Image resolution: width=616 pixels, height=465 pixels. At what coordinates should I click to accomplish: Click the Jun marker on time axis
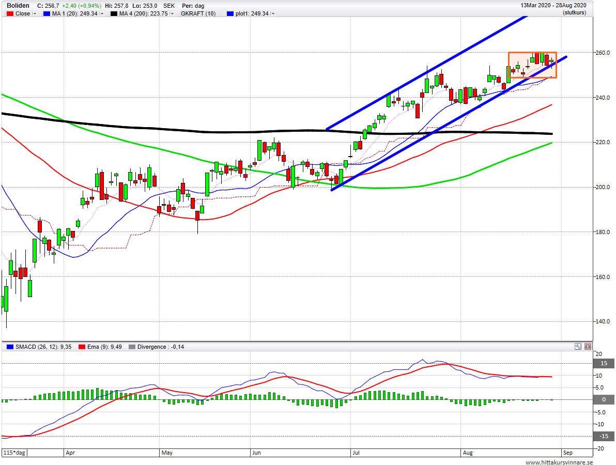(256, 453)
